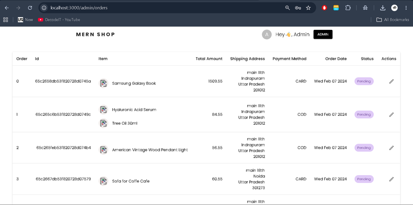The width and height of the screenshot is (413, 205).
Task: Click the Samsung Galaxy Book product thumbnail
Action: [104, 83]
